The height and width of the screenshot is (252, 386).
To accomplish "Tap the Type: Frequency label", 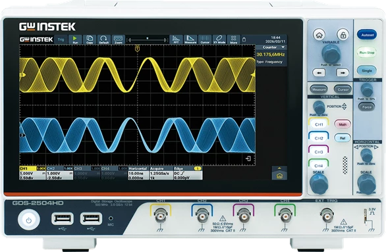I will click(x=269, y=62).
